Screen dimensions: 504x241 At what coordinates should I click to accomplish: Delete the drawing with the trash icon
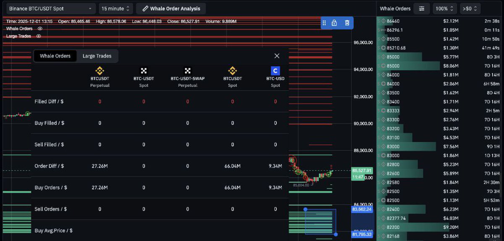point(347,23)
